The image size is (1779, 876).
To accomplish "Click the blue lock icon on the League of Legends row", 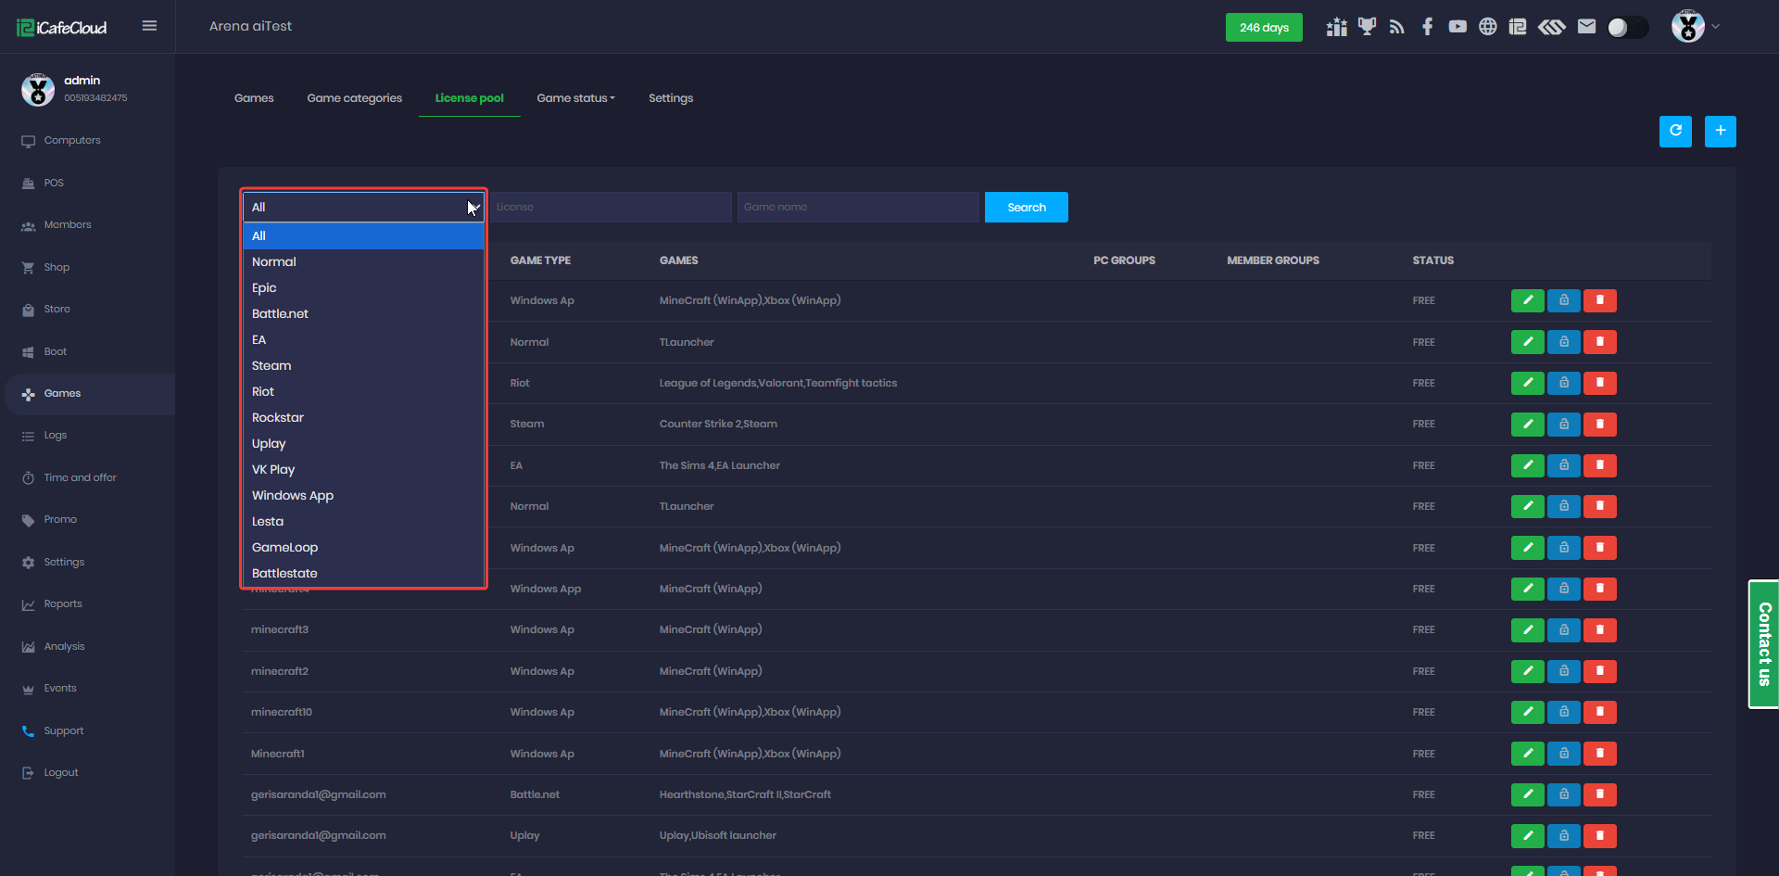I will click(x=1563, y=383).
